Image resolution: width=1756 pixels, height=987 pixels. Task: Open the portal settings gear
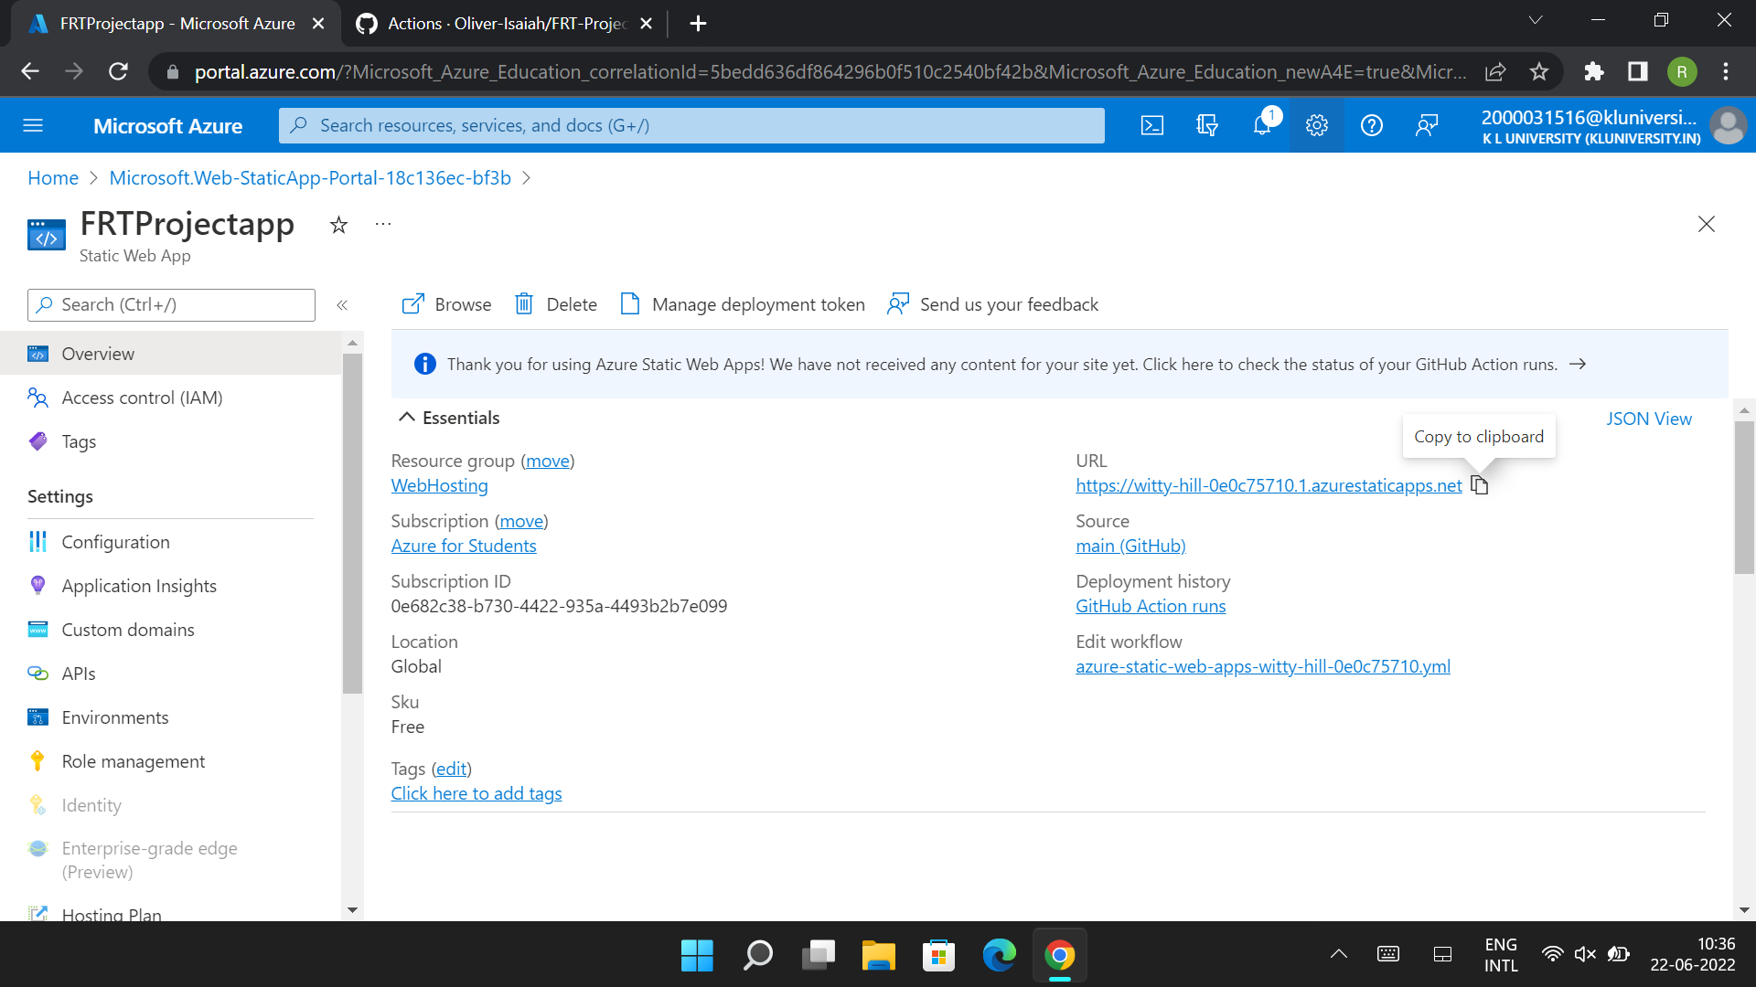[x=1317, y=126]
